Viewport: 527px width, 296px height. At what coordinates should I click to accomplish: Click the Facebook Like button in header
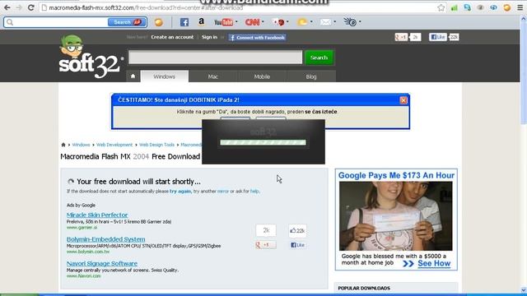[x=437, y=37]
